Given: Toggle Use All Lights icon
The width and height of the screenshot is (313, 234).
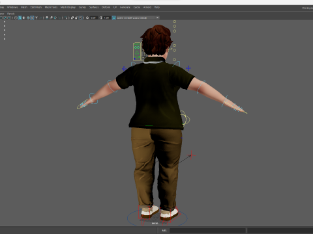Looking at the screenshot, I should 37,18.
